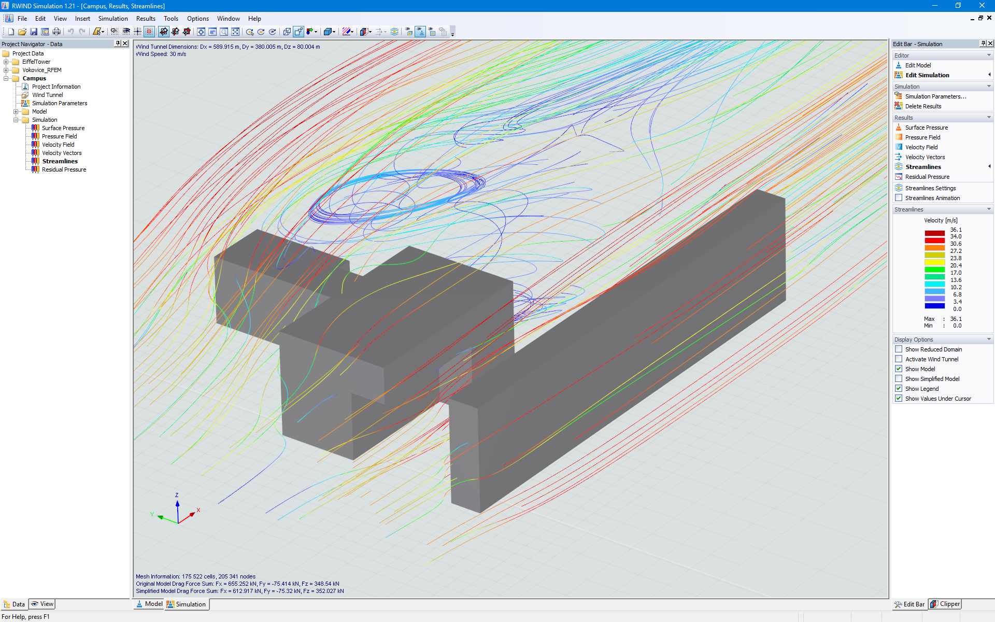Enable Activate Wind Tunnel checkbox
The height and width of the screenshot is (622, 995).
[x=898, y=359]
